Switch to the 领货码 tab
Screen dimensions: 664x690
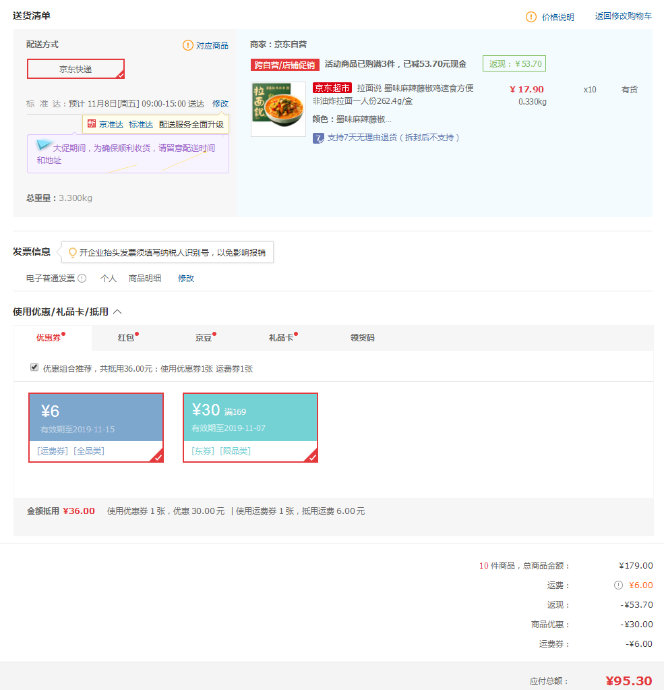(x=363, y=337)
